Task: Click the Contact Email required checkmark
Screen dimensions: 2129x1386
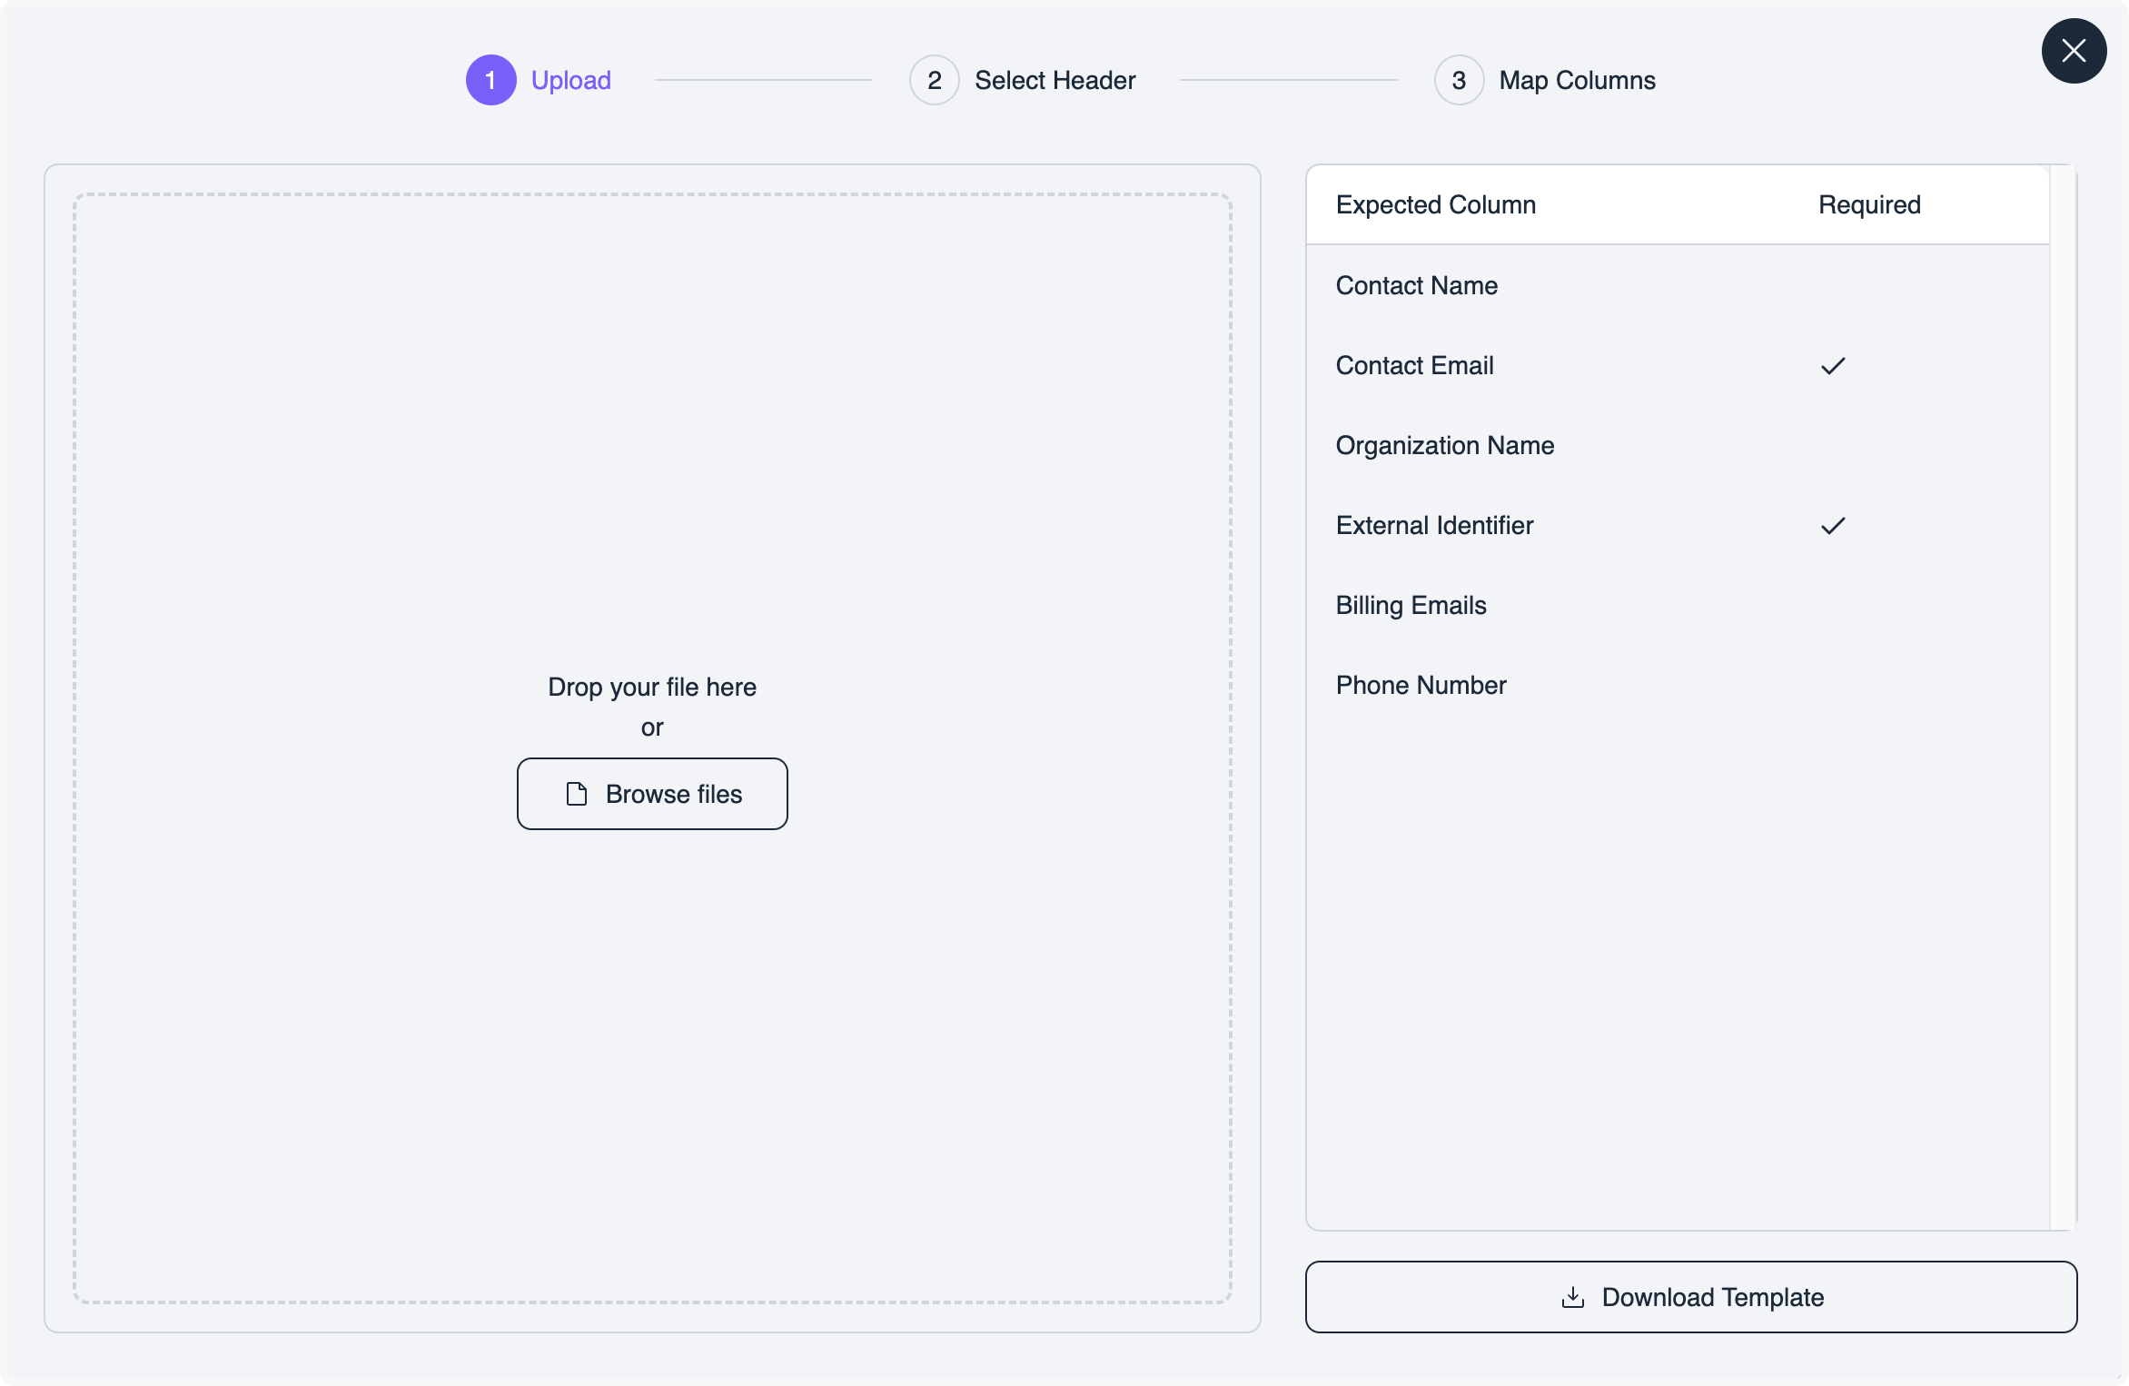Action: 1833,366
